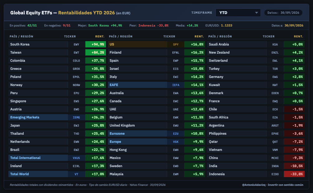This screenshot has height=193, width=313.
Task: Click the -7,2% return for Qatar
Action: coord(294,142)
